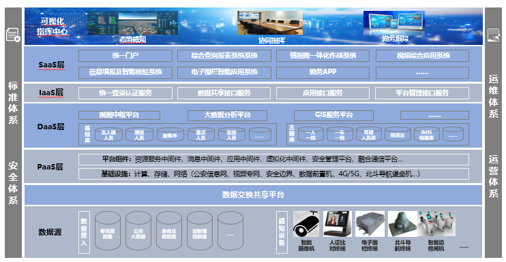The image size is (506, 262).
Task: Click the edit-note icon above 运维体系
Action: tap(494, 35)
